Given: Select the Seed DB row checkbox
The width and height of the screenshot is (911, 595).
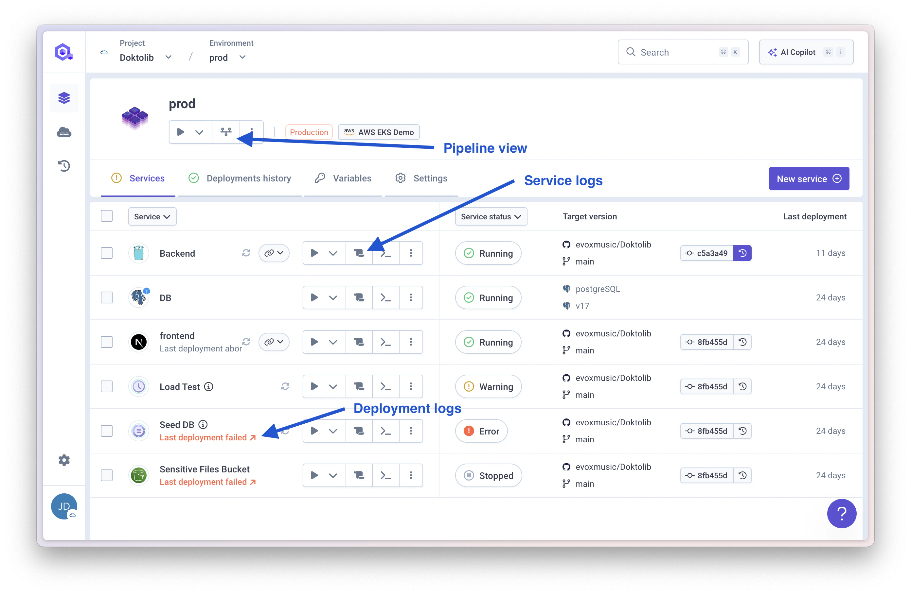Looking at the screenshot, I should tap(106, 431).
